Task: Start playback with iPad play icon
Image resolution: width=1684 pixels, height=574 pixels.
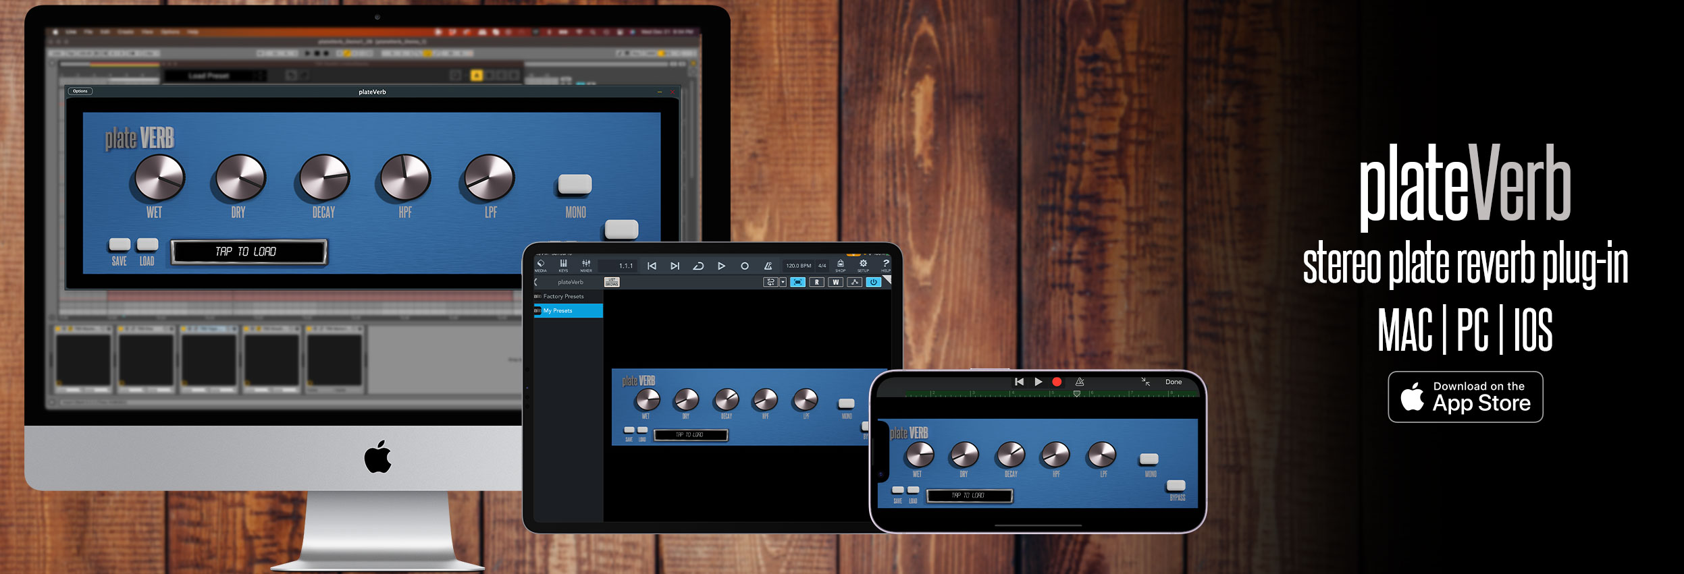Action: (721, 266)
